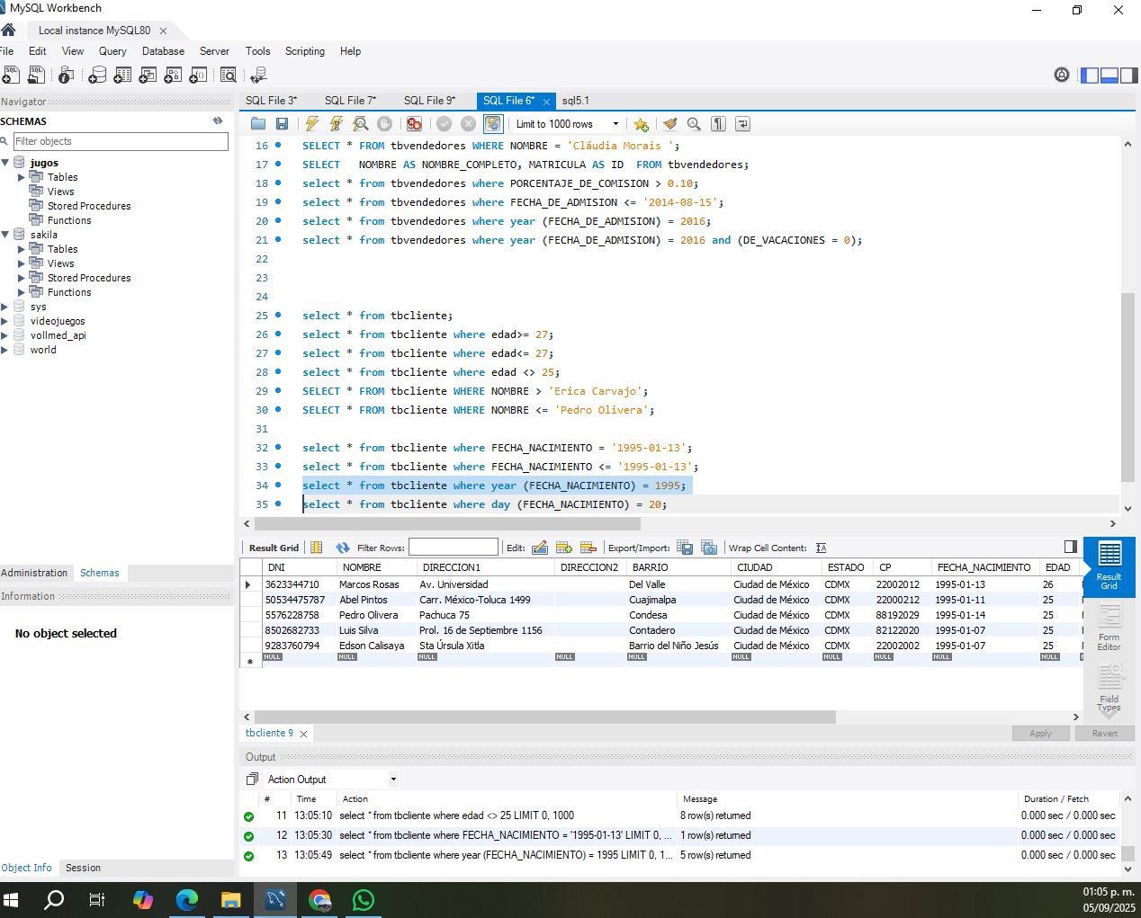Open a script file in this editor
Viewport: 1141px width, 918px height.
pyautogui.click(x=258, y=124)
